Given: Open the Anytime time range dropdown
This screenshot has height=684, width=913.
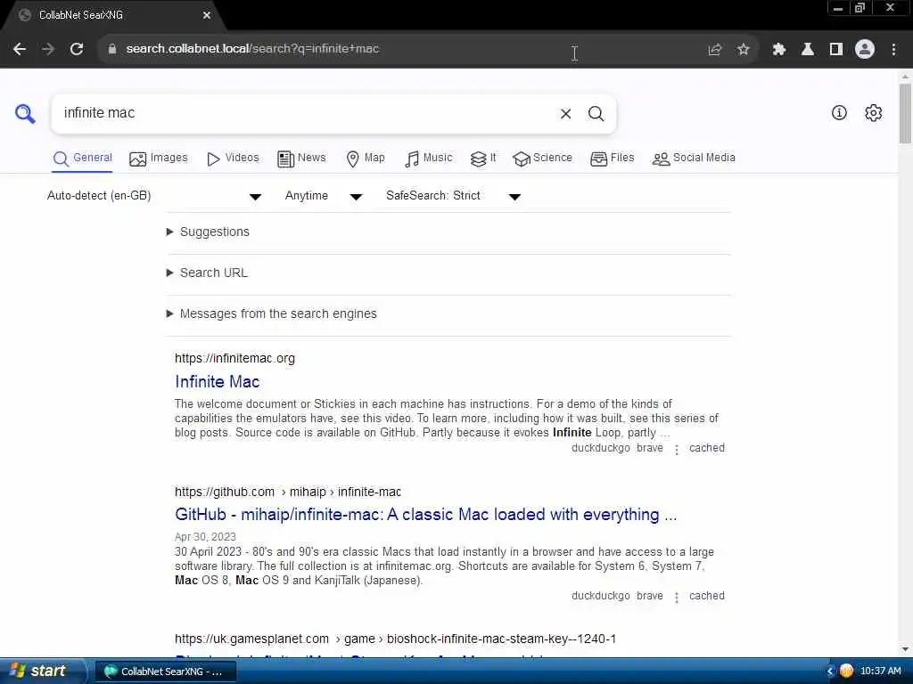Looking at the screenshot, I should pos(324,196).
